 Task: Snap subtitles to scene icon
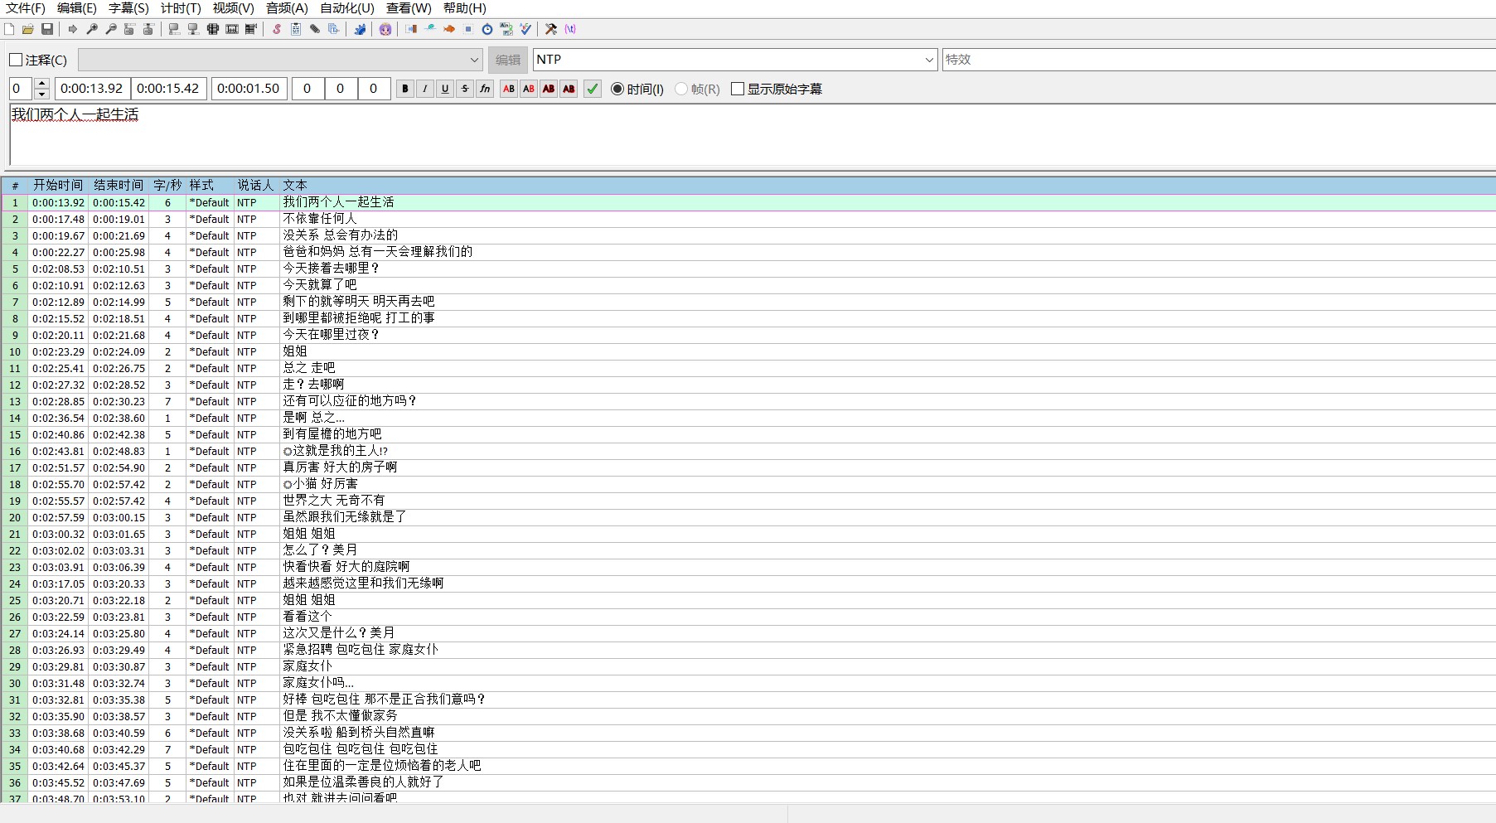(232, 29)
